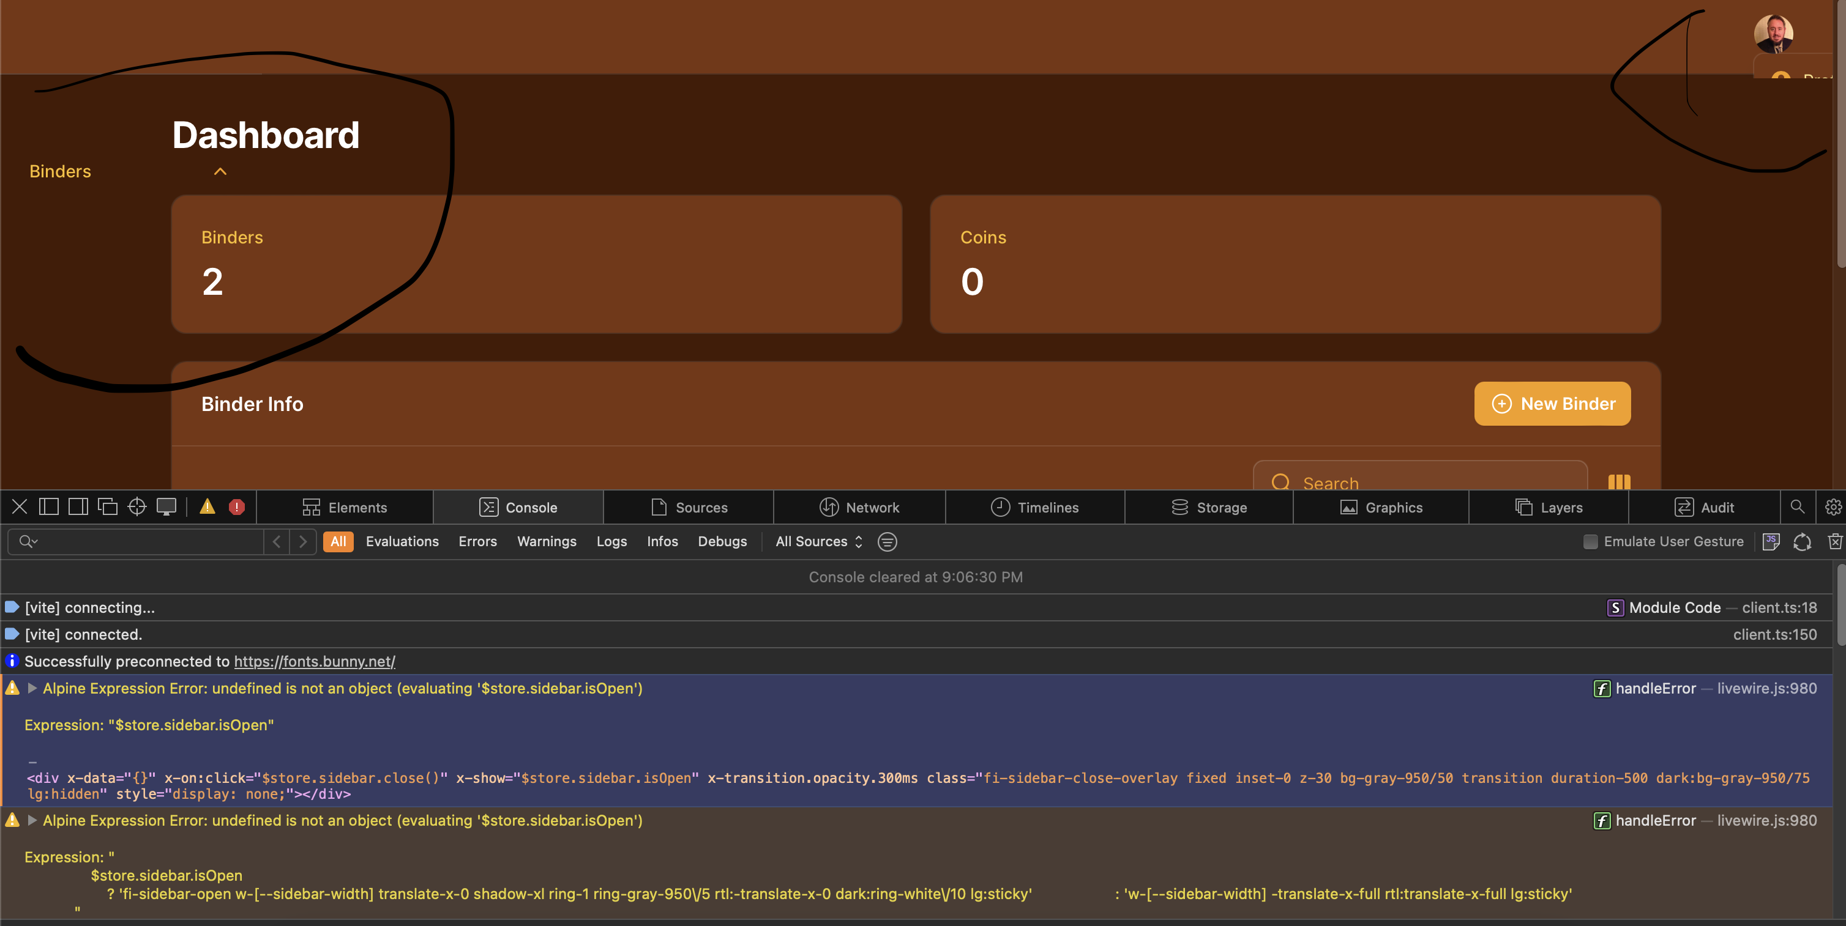The image size is (1846, 926).
Task: Click the New Binder button
Action: click(1552, 403)
